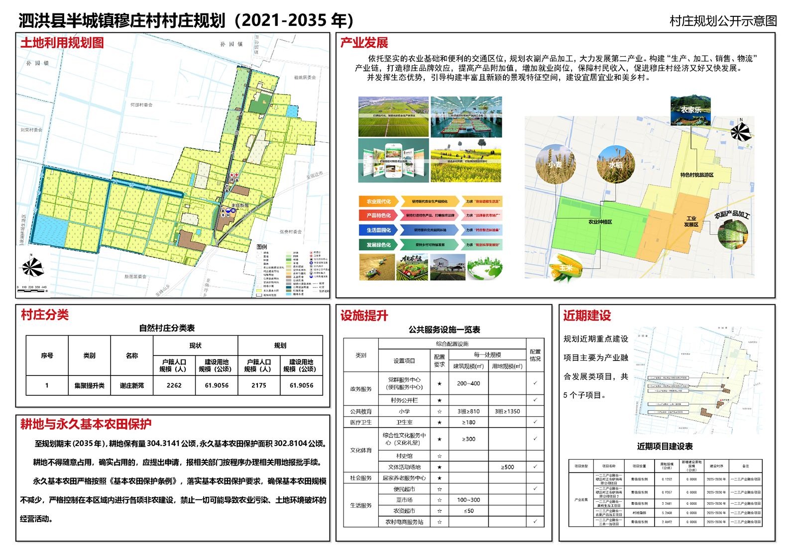Screen dimensions: 790x558
Task: Click the green 农业种植区 zone on map
Action: click(x=600, y=222)
